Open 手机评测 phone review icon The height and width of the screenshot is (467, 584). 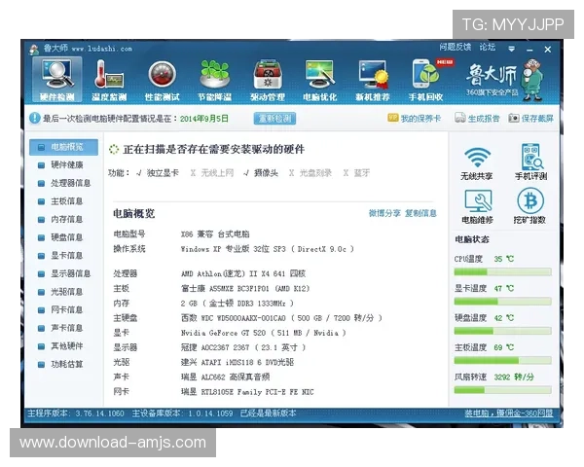pos(530,162)
